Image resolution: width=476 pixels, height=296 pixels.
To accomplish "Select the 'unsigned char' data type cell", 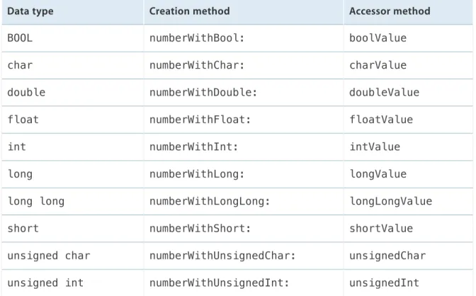I will (x=72, y=256).
